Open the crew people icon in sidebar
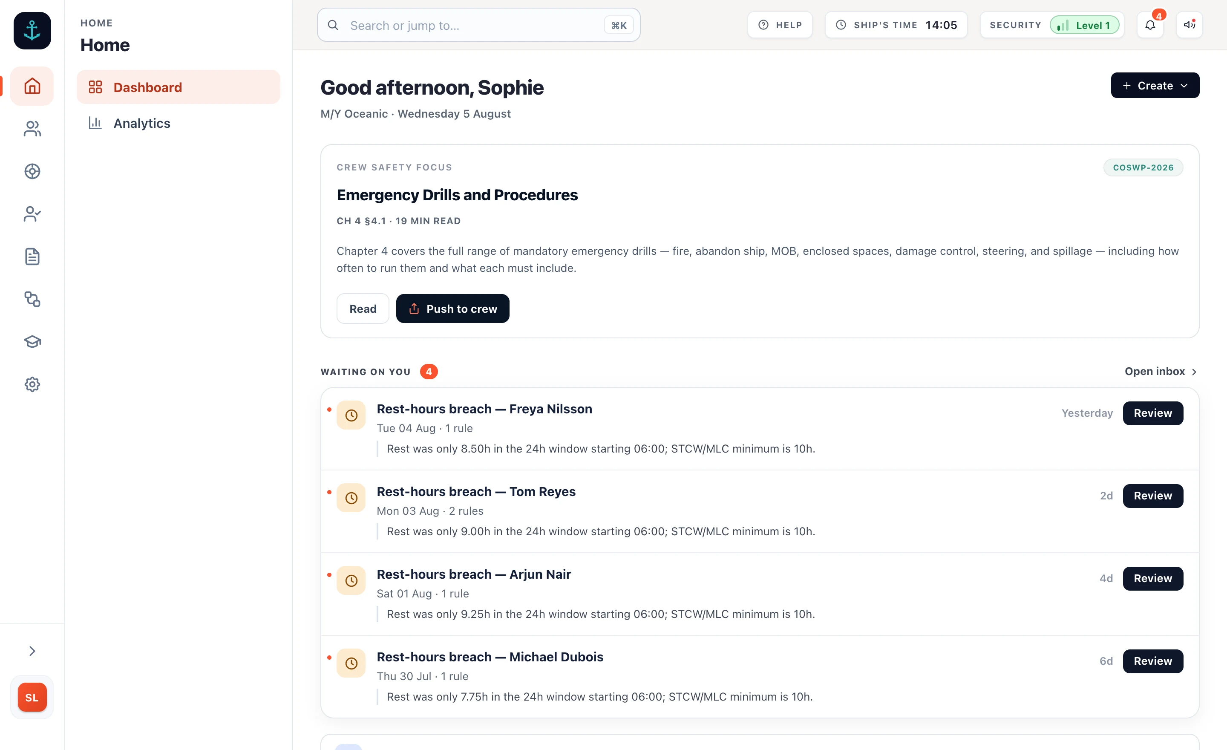Screen dimensions: 1227x750 32,129
